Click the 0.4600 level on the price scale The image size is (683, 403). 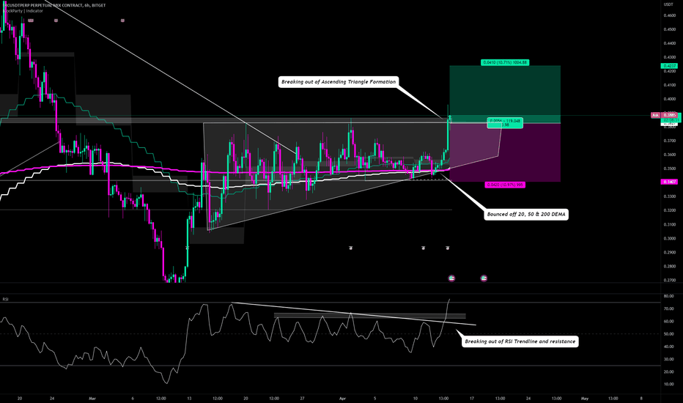[x=670, y=15]
